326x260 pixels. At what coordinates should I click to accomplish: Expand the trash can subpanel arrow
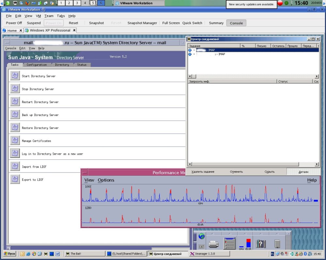point(277,234)
